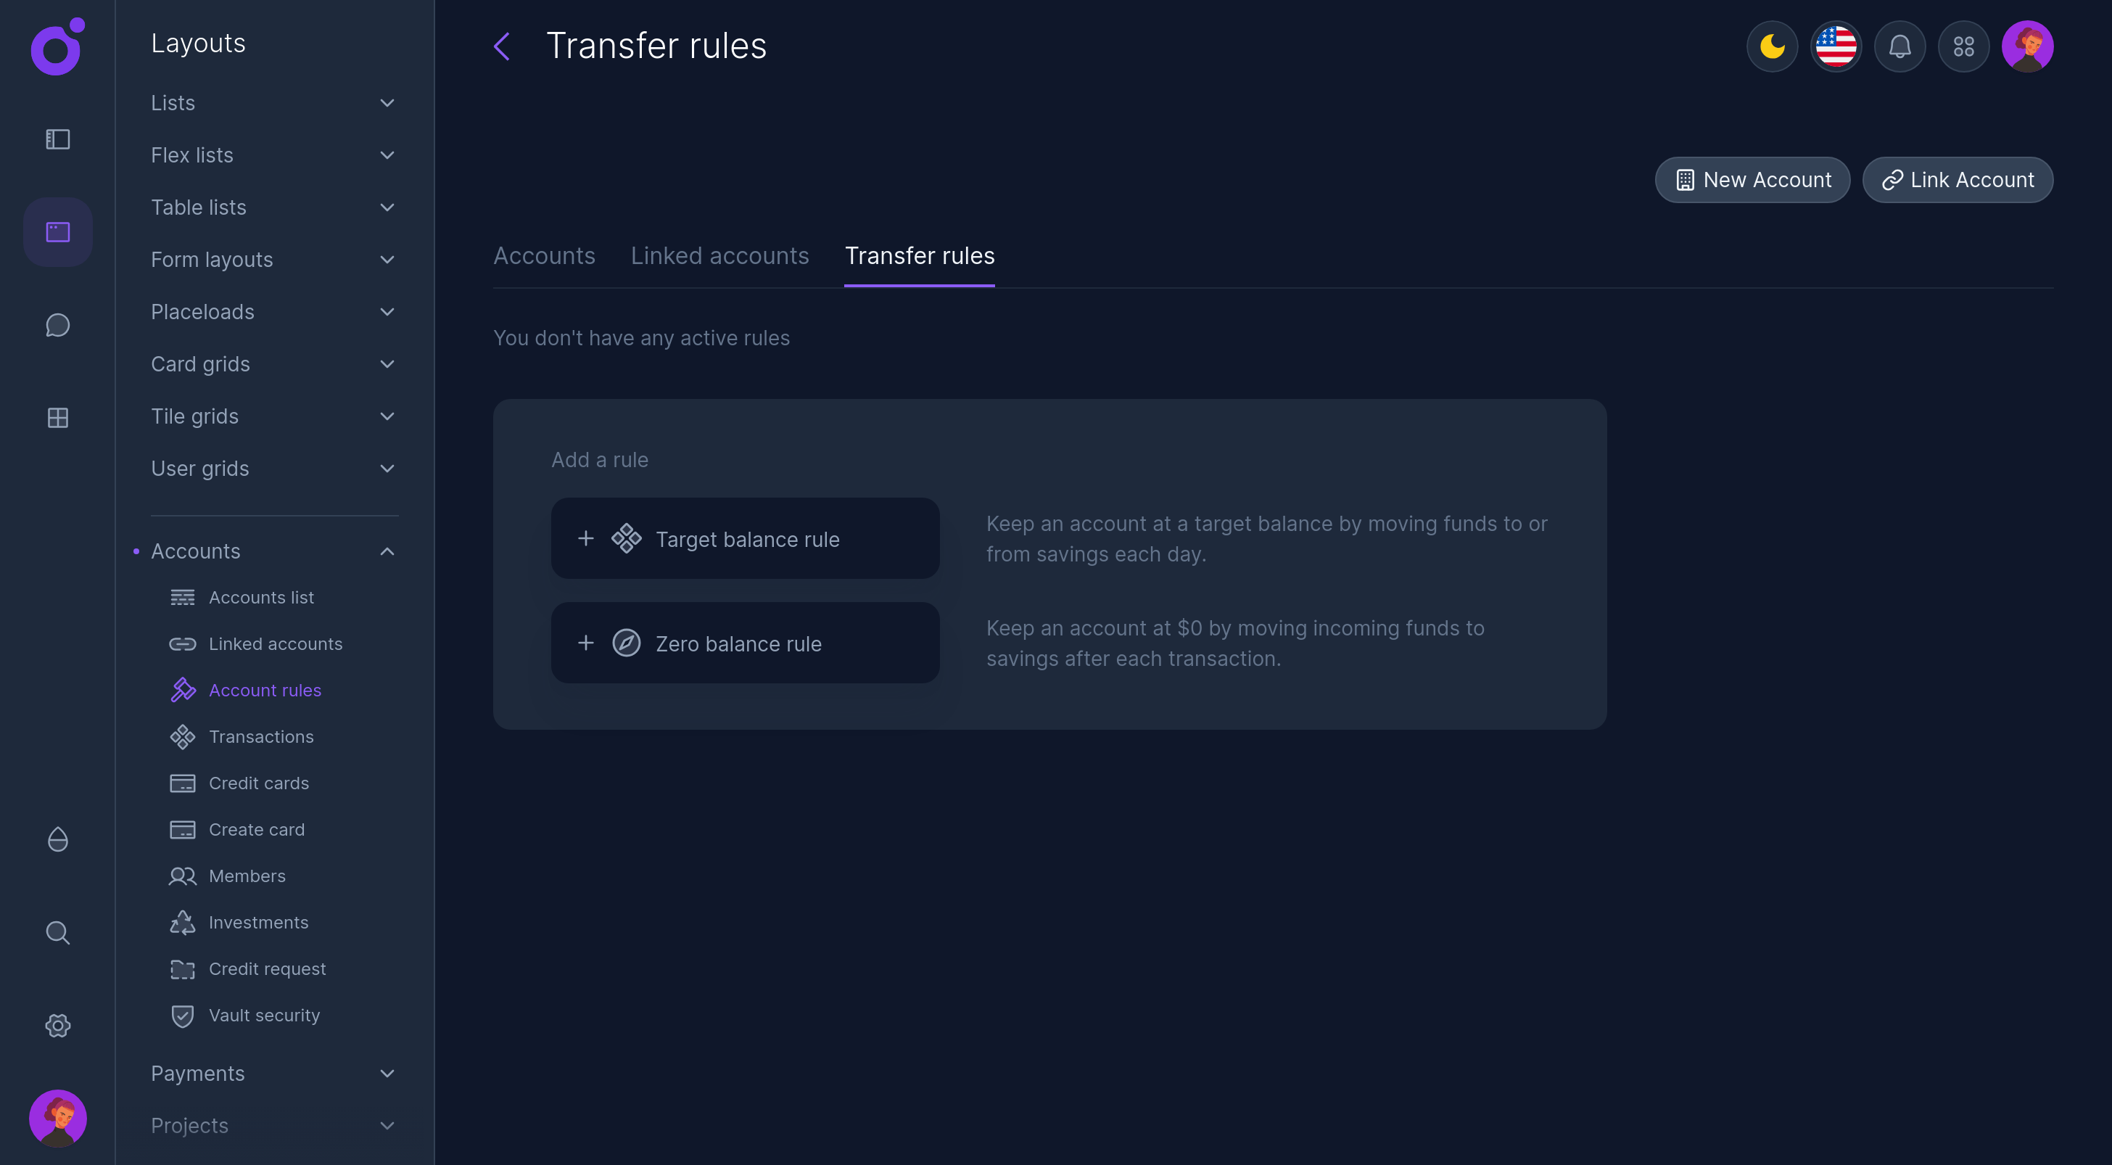The width and height of the screenshot is (2112, 1165).
Task: Open the apps grid icon in top bar
Action: [x=1963, y=46]
